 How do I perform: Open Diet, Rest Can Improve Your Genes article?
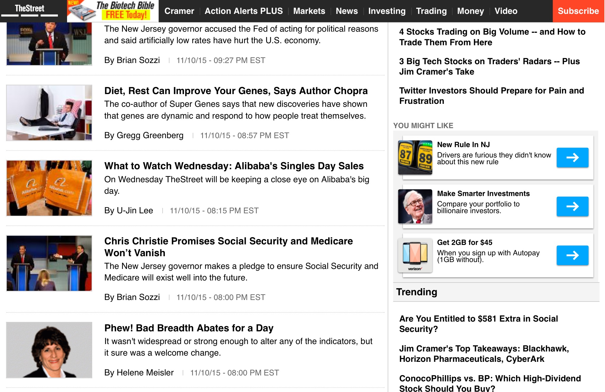236,91
